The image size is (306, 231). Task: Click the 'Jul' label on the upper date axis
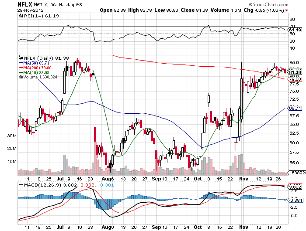[60, 179]
